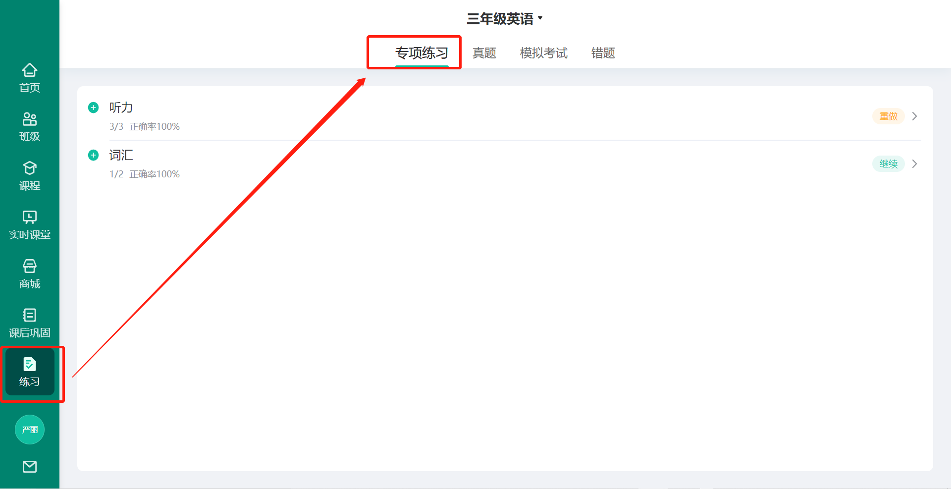Screen dimensions: 951x489
Task: Open the 班级 class icon
Action: tap(30, 127)
